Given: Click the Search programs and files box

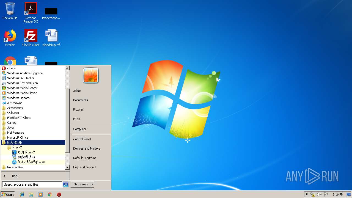Looking at the screenshot, I should [32, 185].
